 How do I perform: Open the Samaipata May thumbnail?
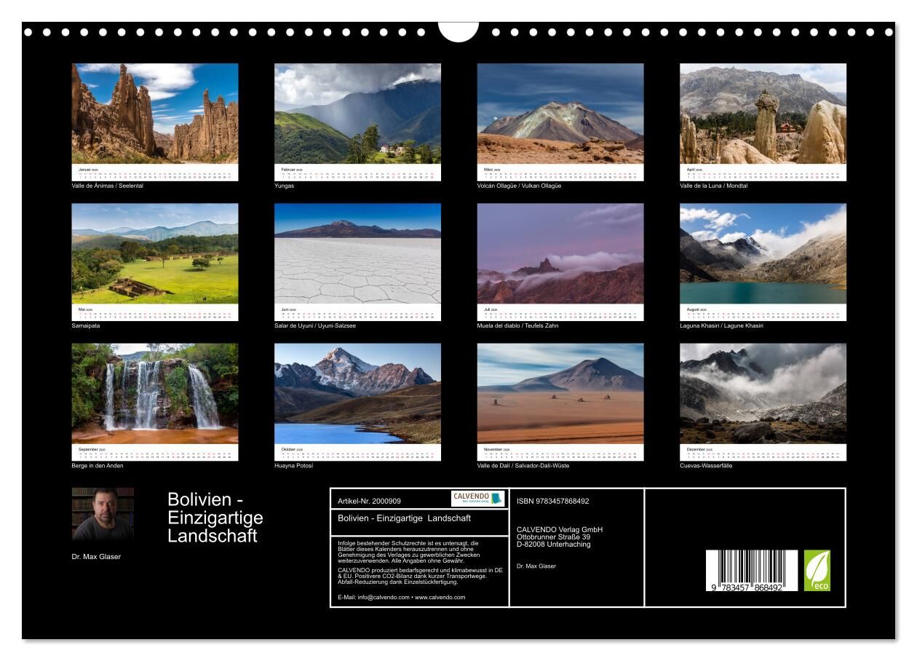(x=154, y=253)
